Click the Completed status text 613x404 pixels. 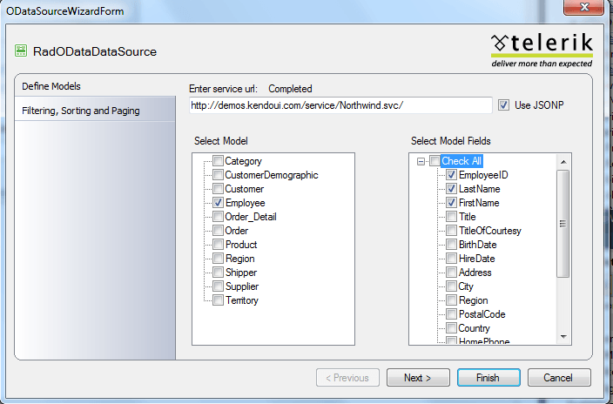tap(290, 89)
